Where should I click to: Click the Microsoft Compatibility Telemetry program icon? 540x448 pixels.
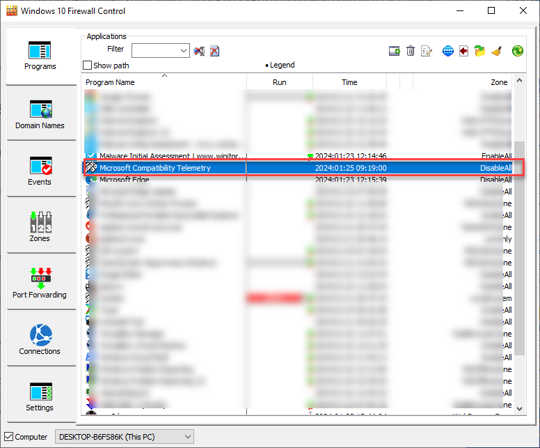click(91, 168)
